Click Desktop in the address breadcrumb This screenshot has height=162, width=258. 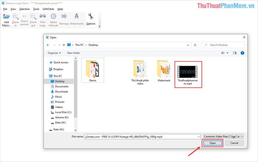93,45
